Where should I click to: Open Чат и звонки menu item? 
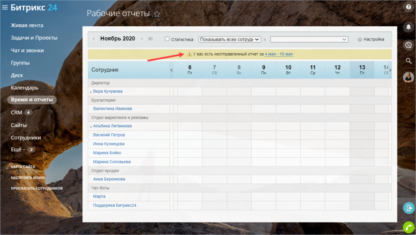tap(27, 51)
